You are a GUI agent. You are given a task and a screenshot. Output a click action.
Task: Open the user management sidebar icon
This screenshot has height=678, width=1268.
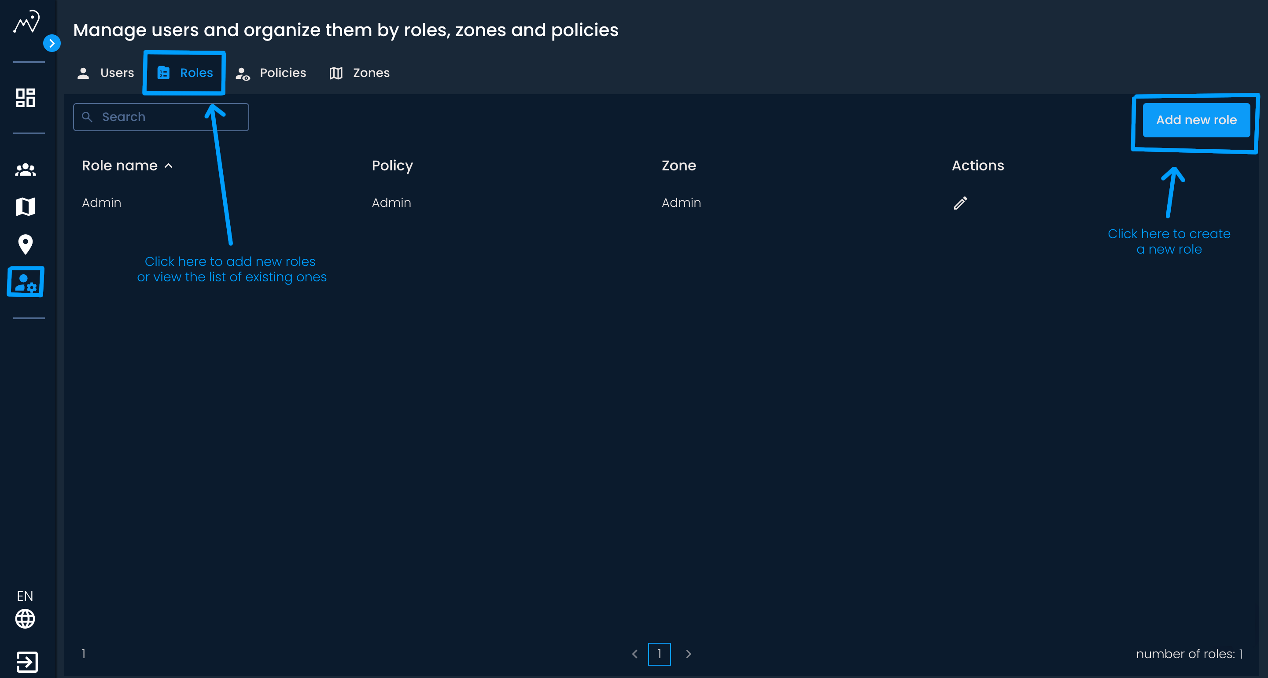click(x=26, y=282)
